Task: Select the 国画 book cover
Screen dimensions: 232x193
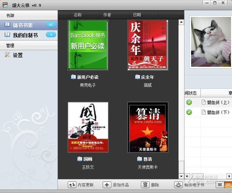Action: click(88, 127)
